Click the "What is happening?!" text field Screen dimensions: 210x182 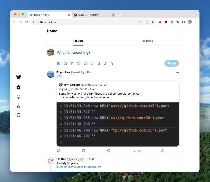(105, 52)
